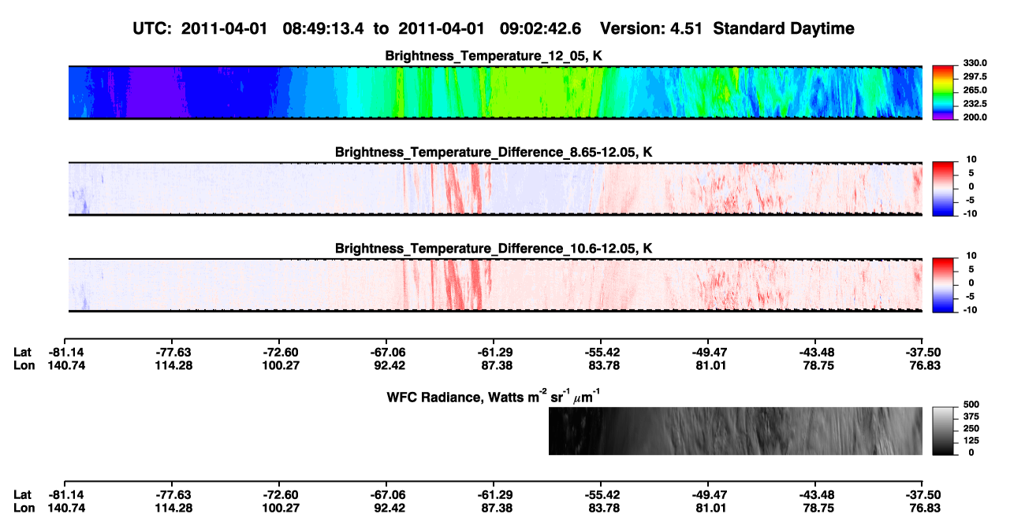Click the 232.5 colorbar tick label

point(974,103)
